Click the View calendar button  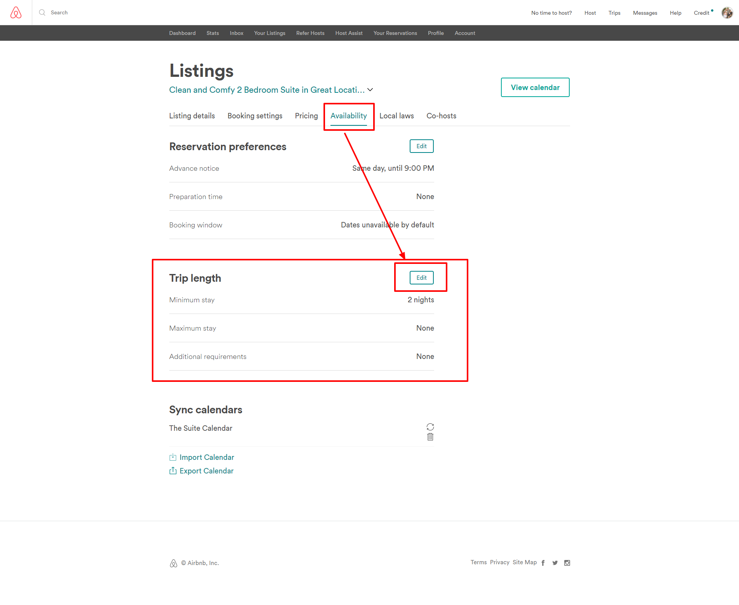click(x=535, y=87)
